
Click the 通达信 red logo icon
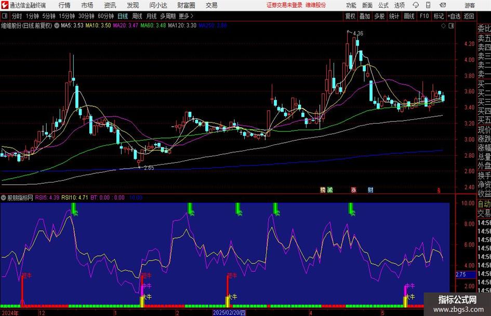(5, 5)
